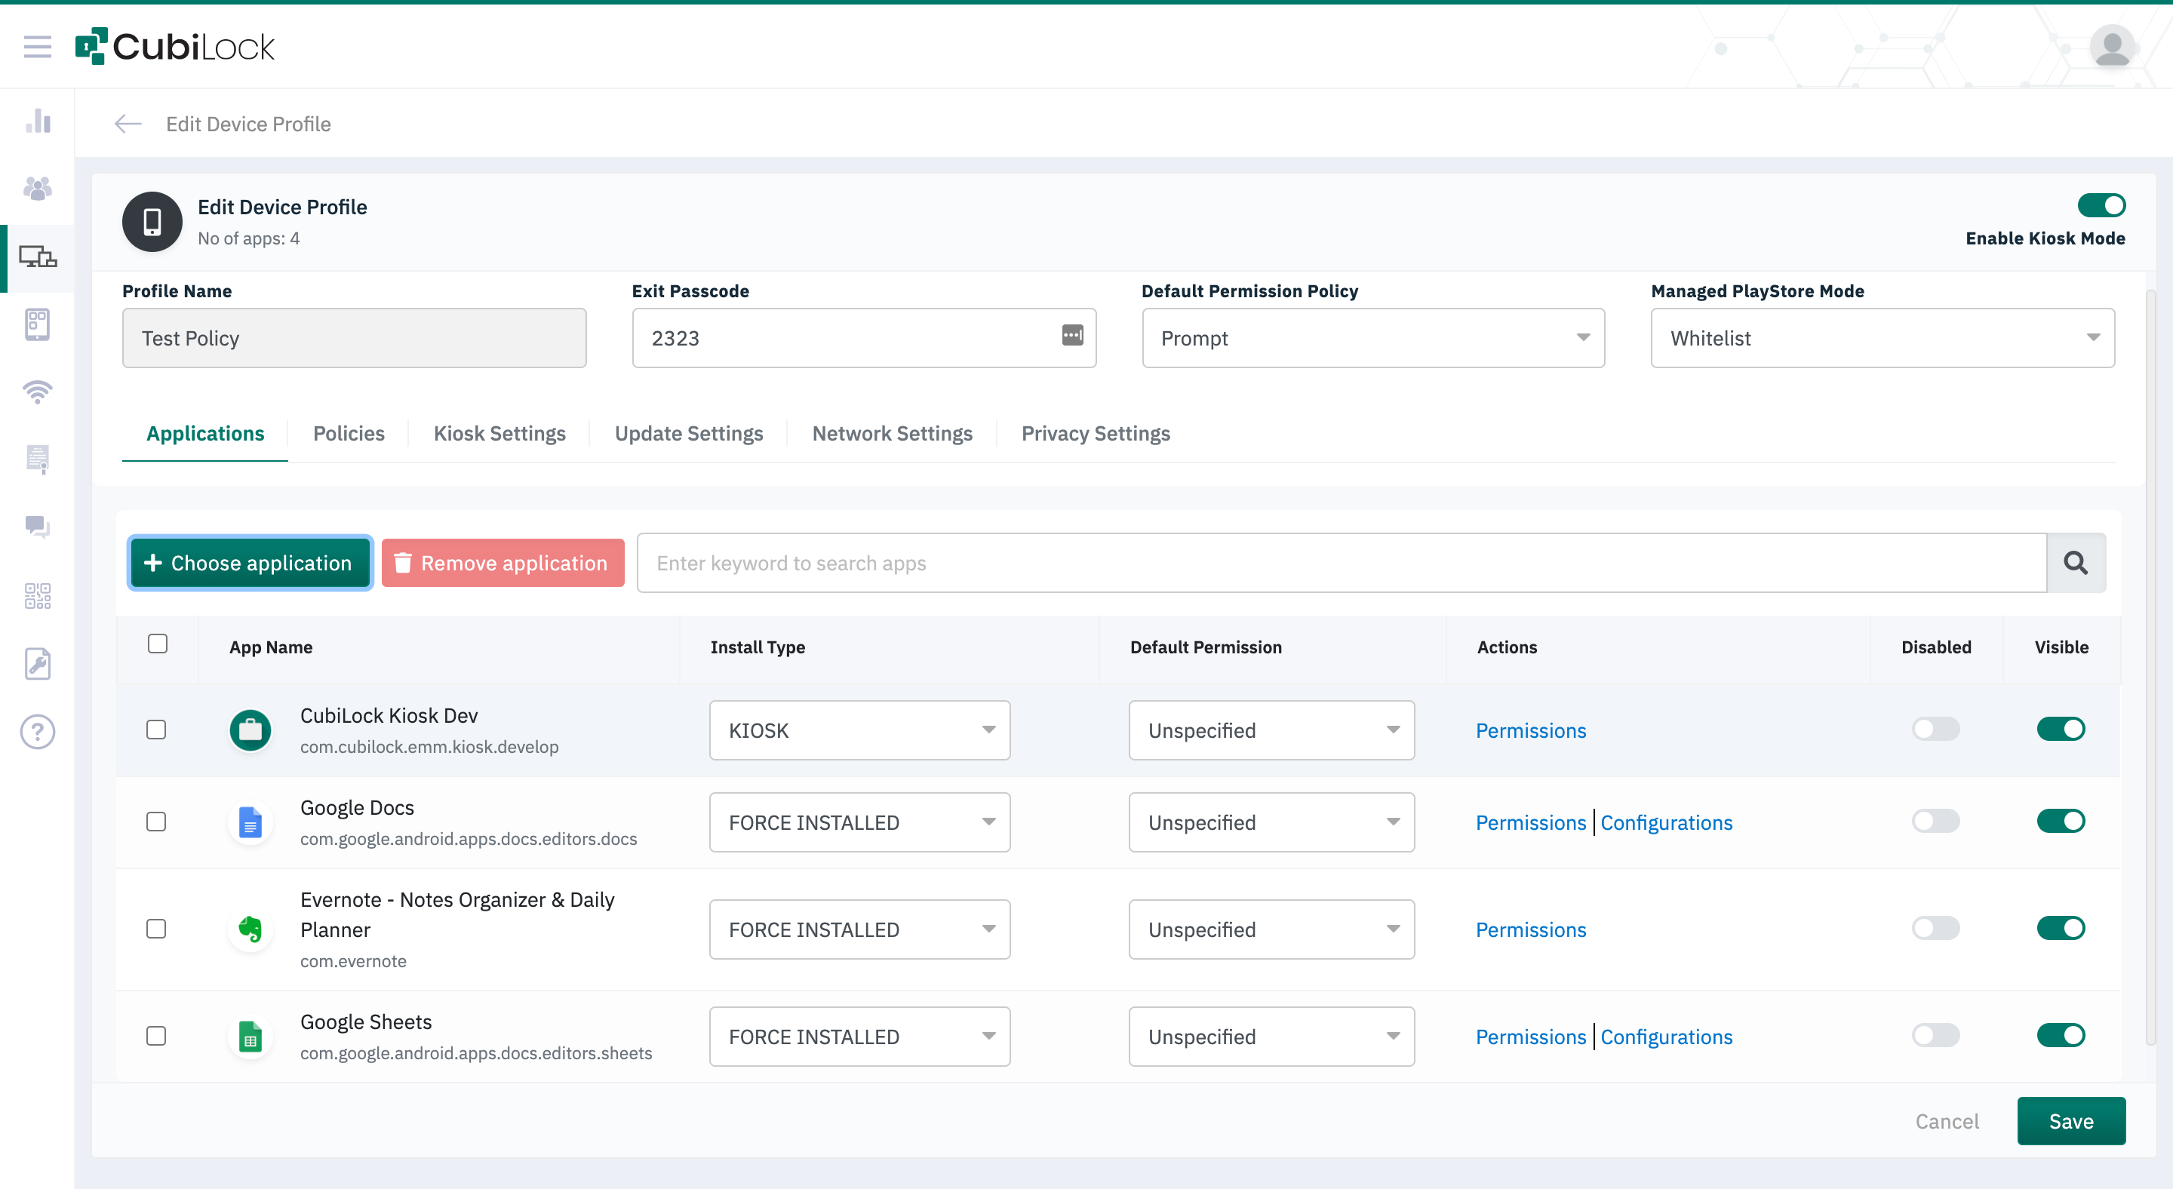Viewport: 2173px width, 1189px height.
Task: Open the users group sidebar icon
Action: pyautogui.click(x=38, y=188)
